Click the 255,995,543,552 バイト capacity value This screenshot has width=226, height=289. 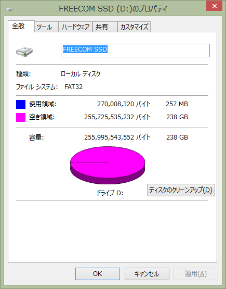tap(117, 137)
